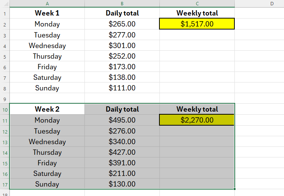Click the $495.00 Monday cell
Image resolution: width=284 pixels, height=196 pixels.
coord(122,120)
